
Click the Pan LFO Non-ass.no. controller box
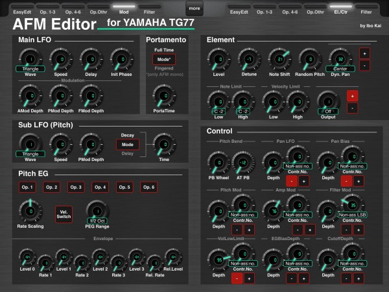tap(298, 166)
